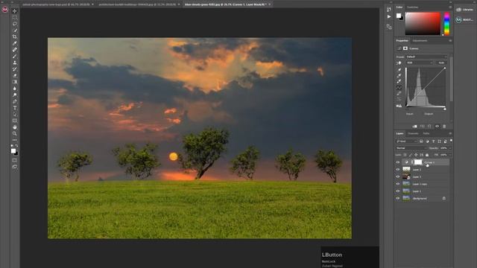Switch to the second open document tab
477x268 pixels.
click(x=138, y=4)
